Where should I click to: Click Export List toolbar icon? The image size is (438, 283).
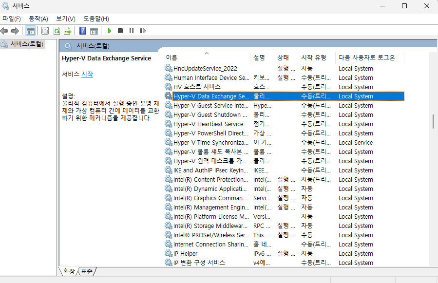[68, 31]
